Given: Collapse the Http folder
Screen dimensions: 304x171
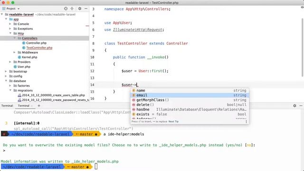Looking at the screenshot, I should pyautogui.click(x=10, y=33).
